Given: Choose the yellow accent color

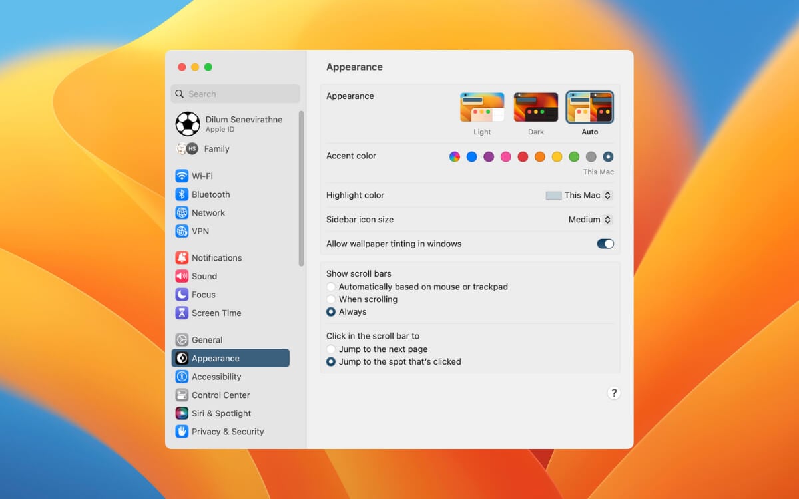Looking at the screenshot, I should pos(557,157).
